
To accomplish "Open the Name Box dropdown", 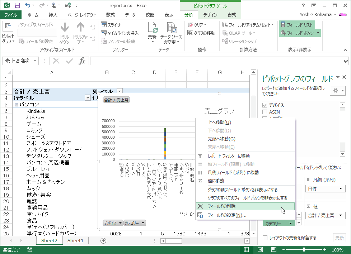I will click(x=35, y=61).
